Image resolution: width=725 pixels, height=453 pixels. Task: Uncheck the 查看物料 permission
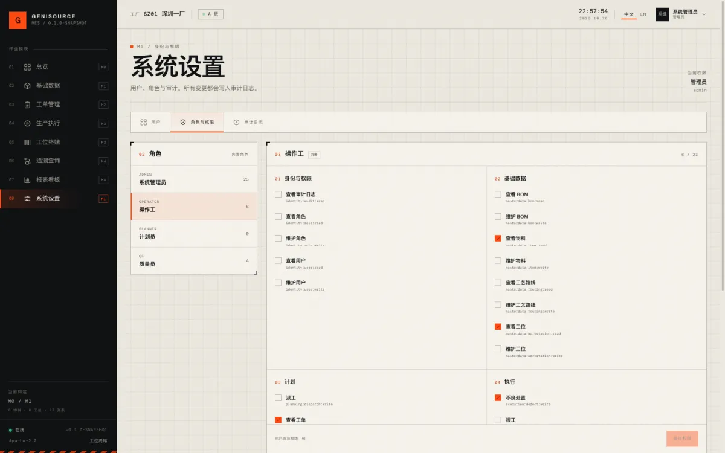click(498, 239)
